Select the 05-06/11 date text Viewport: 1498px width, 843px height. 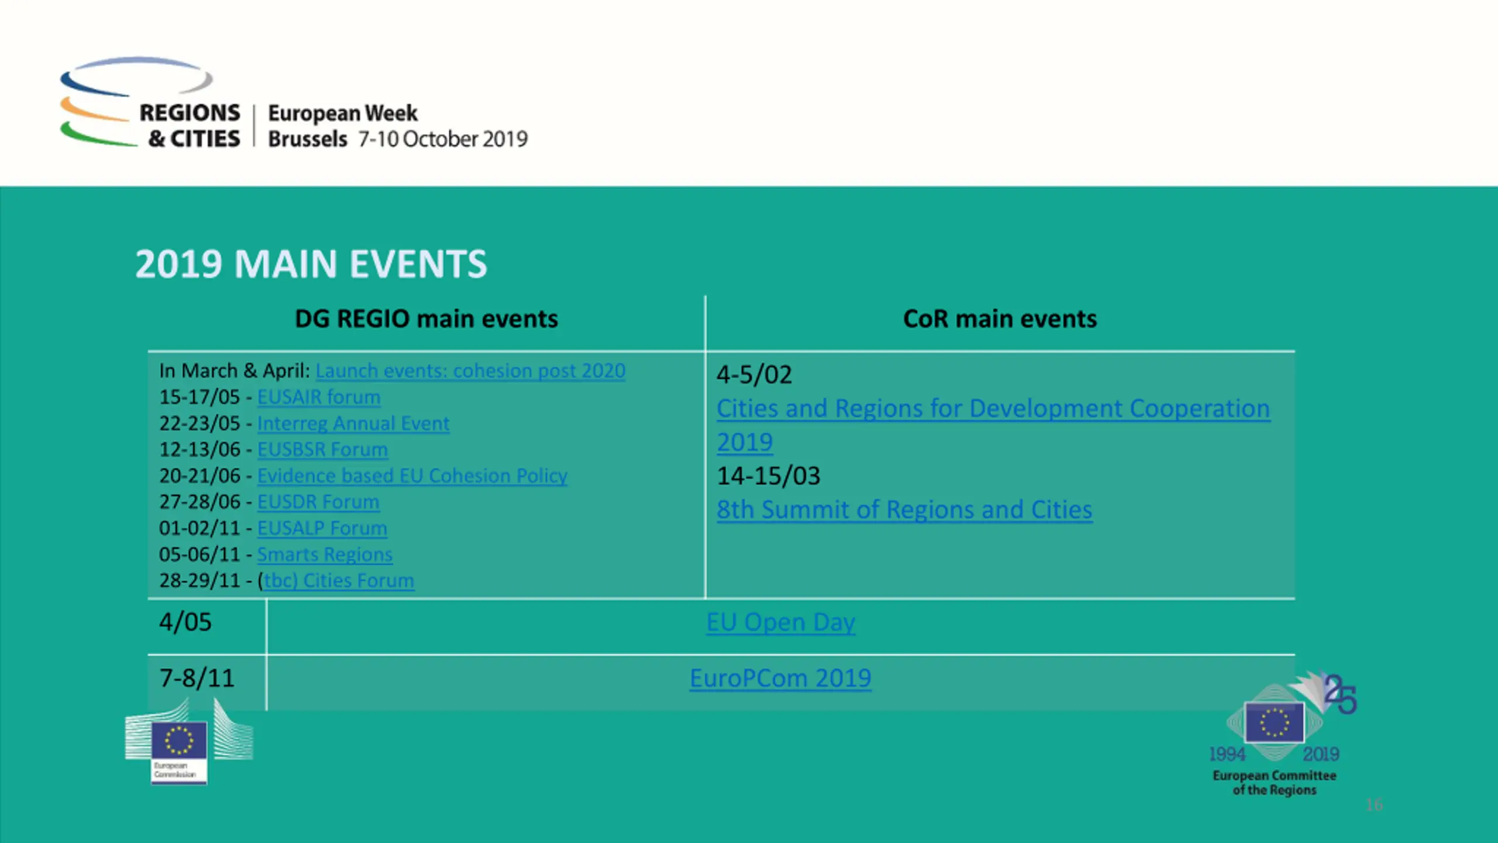click(x=200, y=555)
